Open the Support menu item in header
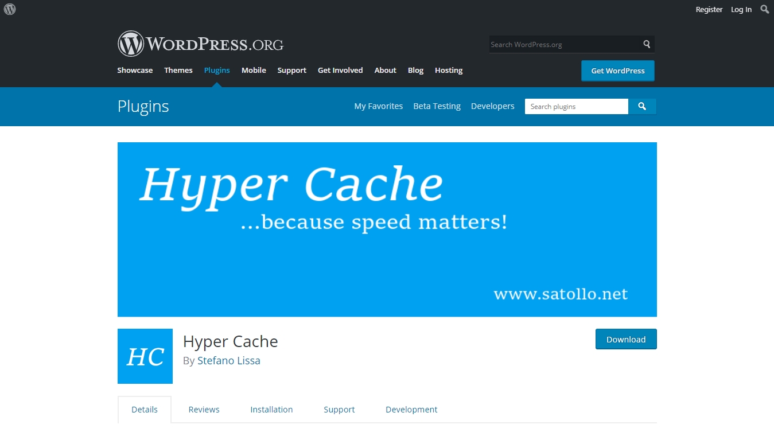Screen dimensions: 774x440 tap(292, 71)
